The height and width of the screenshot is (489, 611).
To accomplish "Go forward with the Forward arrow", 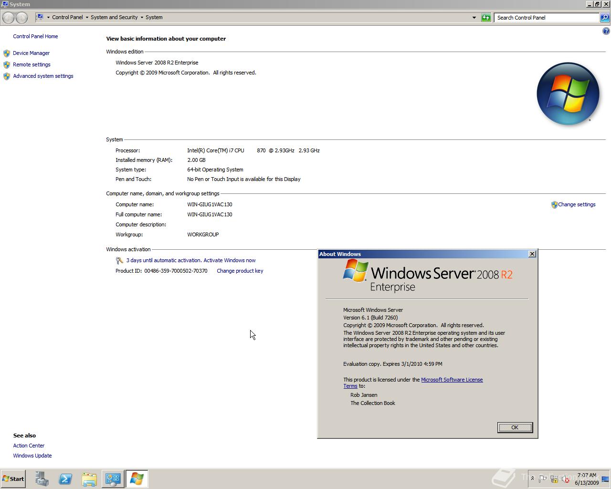I will coord(21,18).
